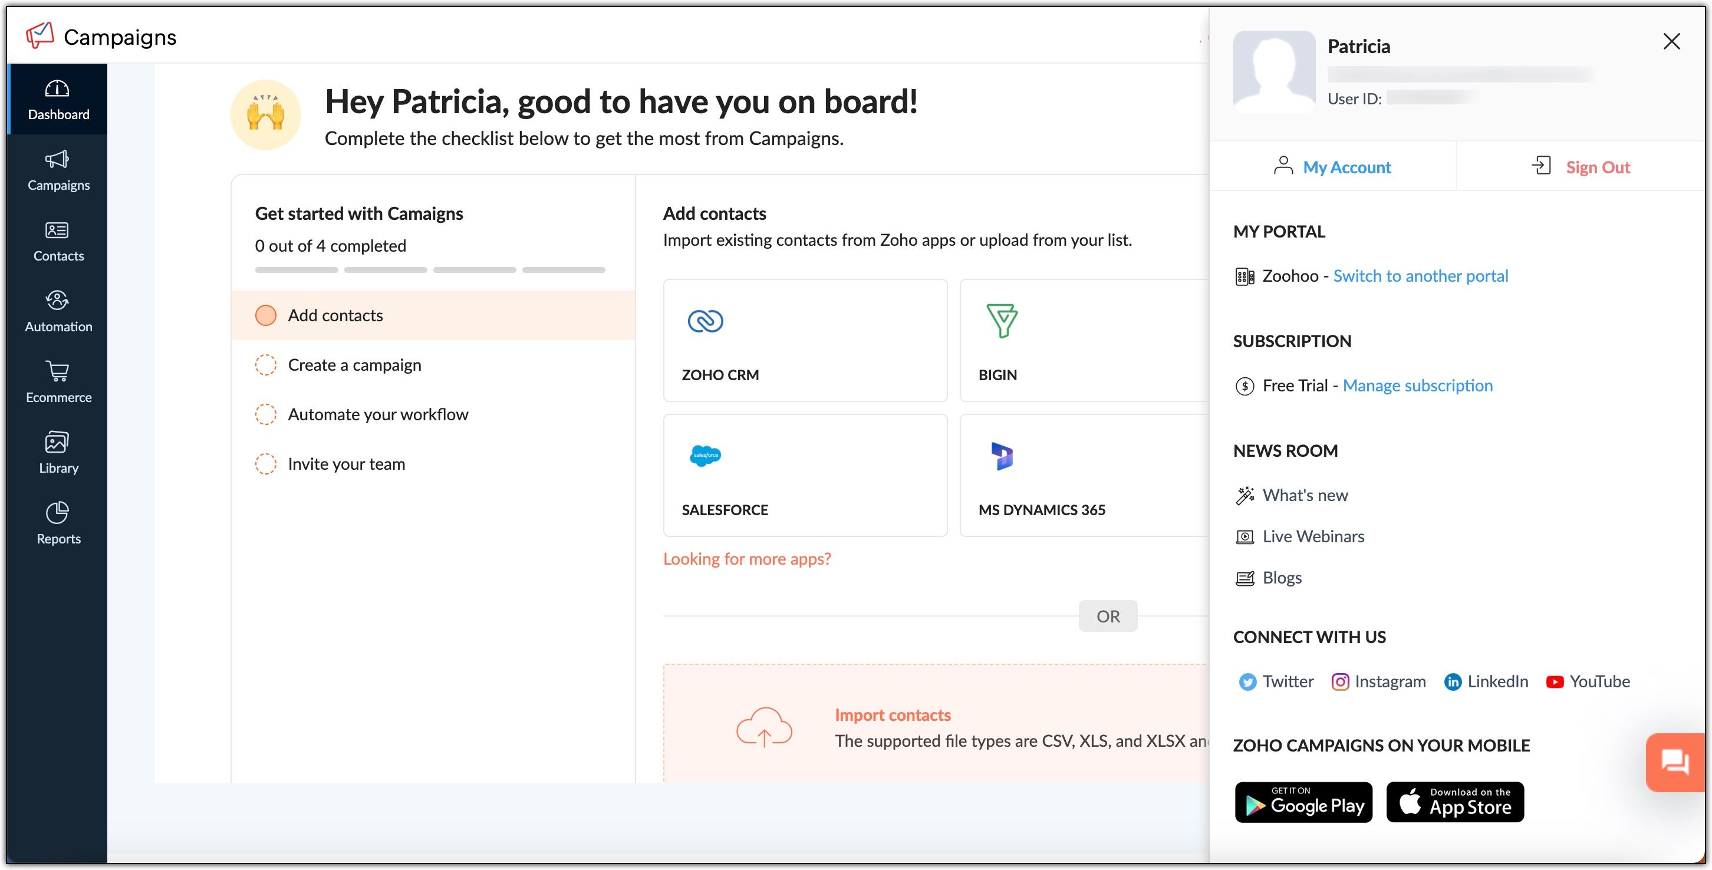This screenshot has height=870, width=1712.
Task: Choose the Zoho CRM import card
Action: [x=804, y=340]
